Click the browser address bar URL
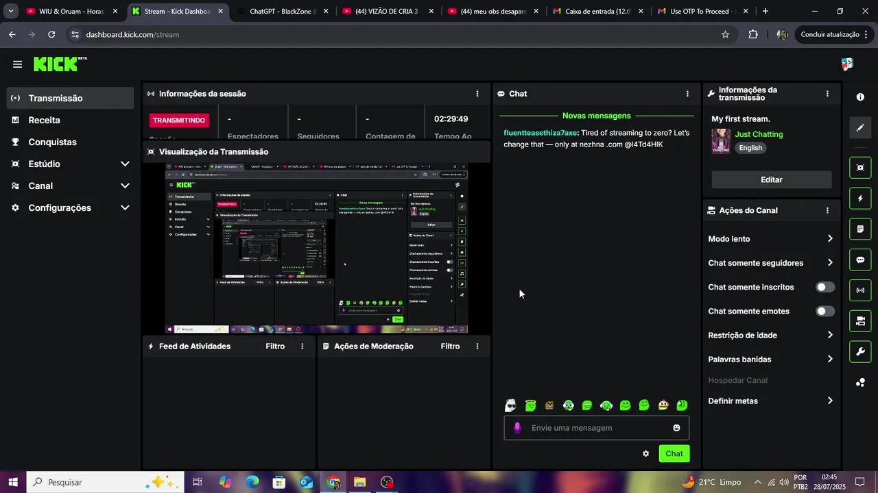The height and width of the screenshot is (493, 878). click(x=132, y=35)
